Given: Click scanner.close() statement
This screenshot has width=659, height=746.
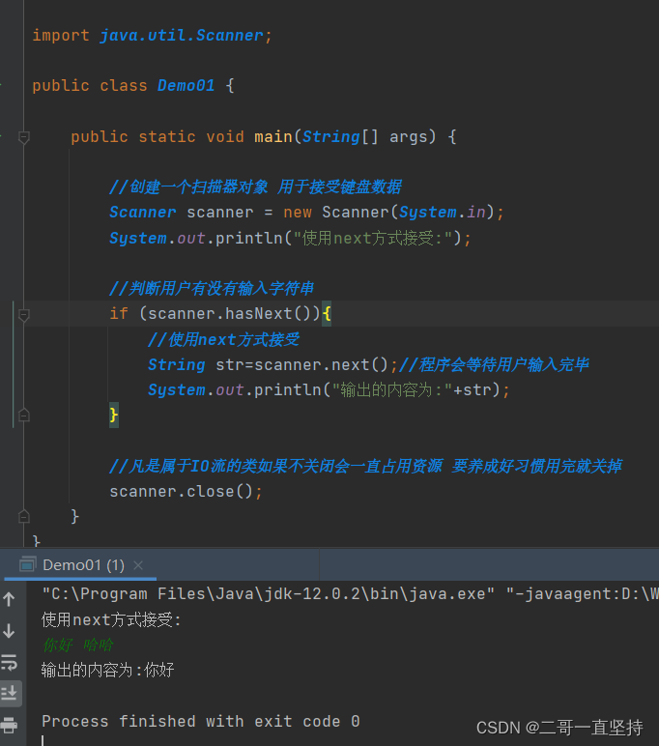Looking at the screenshot, I should (x=186, y=491).
